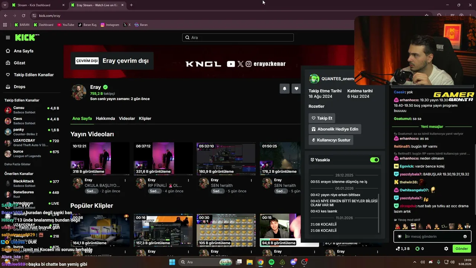Viewport: 476px width, 268px height.
Task: Switch to the Ana Sayfa channel tab
Action: (x=82, y=118)
